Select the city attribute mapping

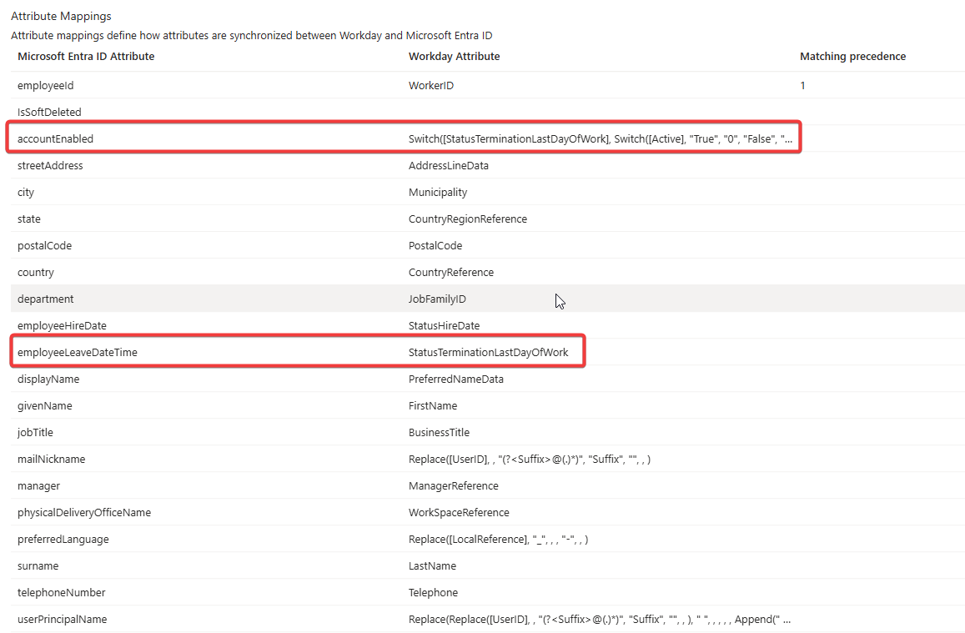(x=26, y=193)
